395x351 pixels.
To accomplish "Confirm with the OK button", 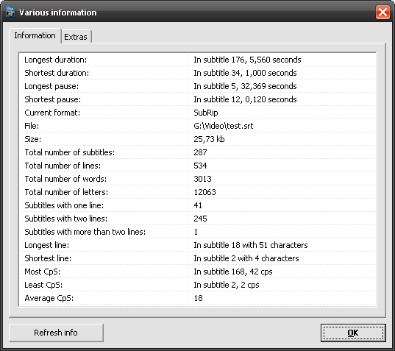I will coord(353,333).
